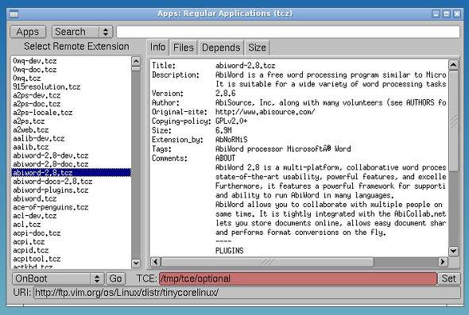Viewport: 469px width, 315px height.
Task: Click info pane scroll-left arrow
Action: (x=155, y=262)
